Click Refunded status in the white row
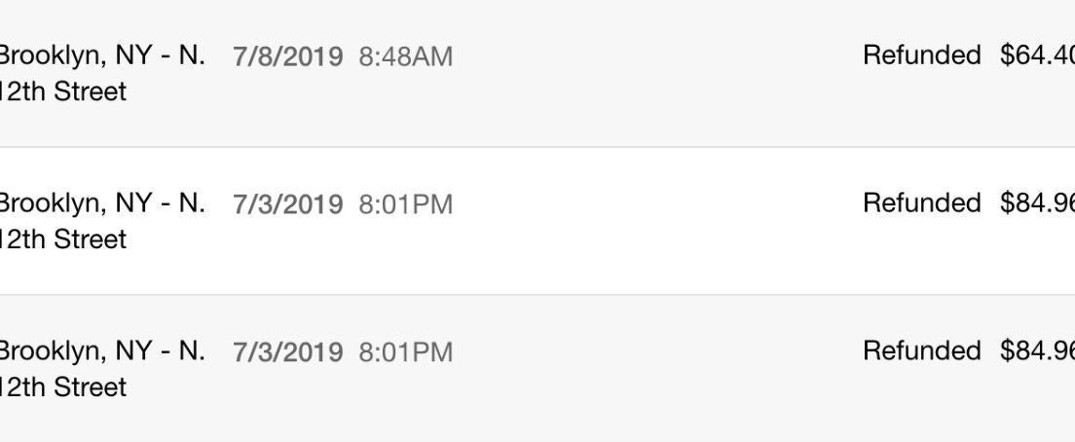This screenshot has width=1075, height=442. 921,203
